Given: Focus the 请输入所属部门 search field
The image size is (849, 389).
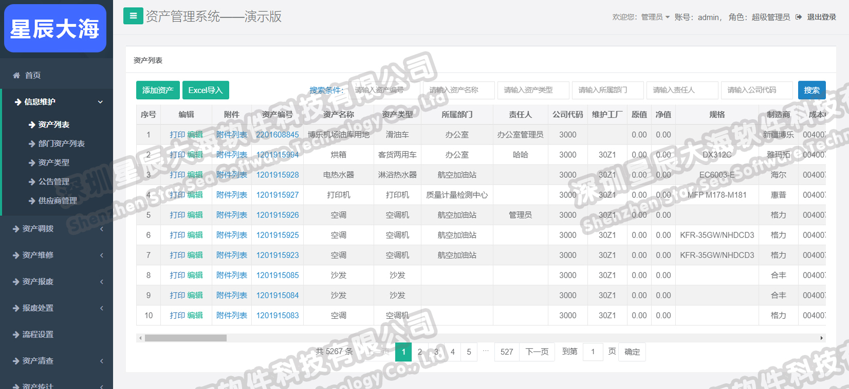Looking at the screenshot, I should click(608, 90).
